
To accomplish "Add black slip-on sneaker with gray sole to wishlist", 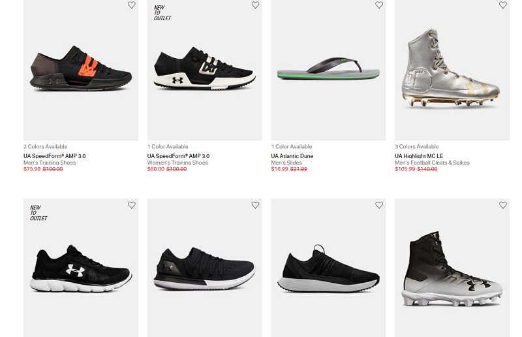I will (379, 205).
